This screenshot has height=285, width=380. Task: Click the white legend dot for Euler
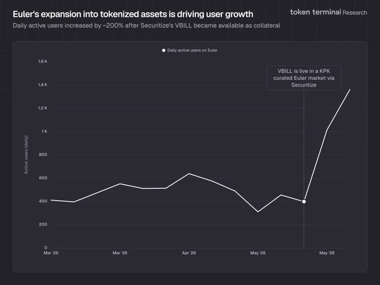164,50
